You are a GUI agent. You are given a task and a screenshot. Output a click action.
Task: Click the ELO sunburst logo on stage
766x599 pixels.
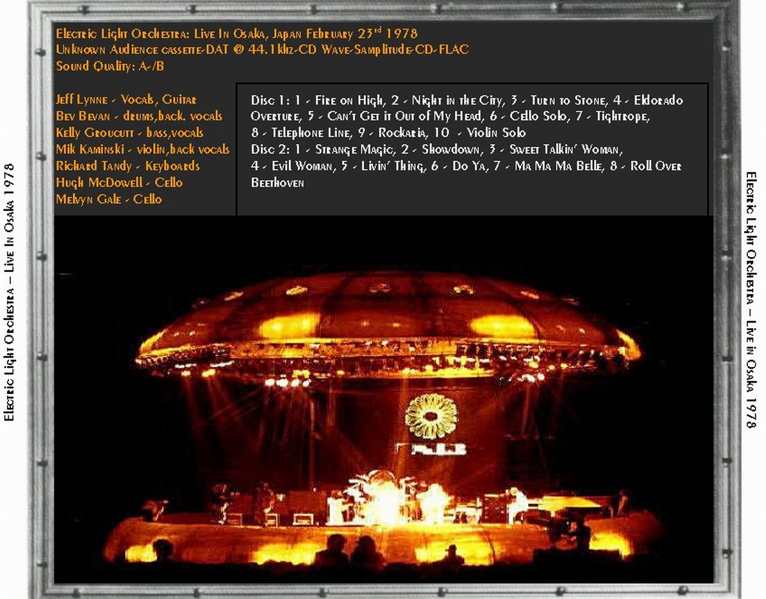coord(431,416)
